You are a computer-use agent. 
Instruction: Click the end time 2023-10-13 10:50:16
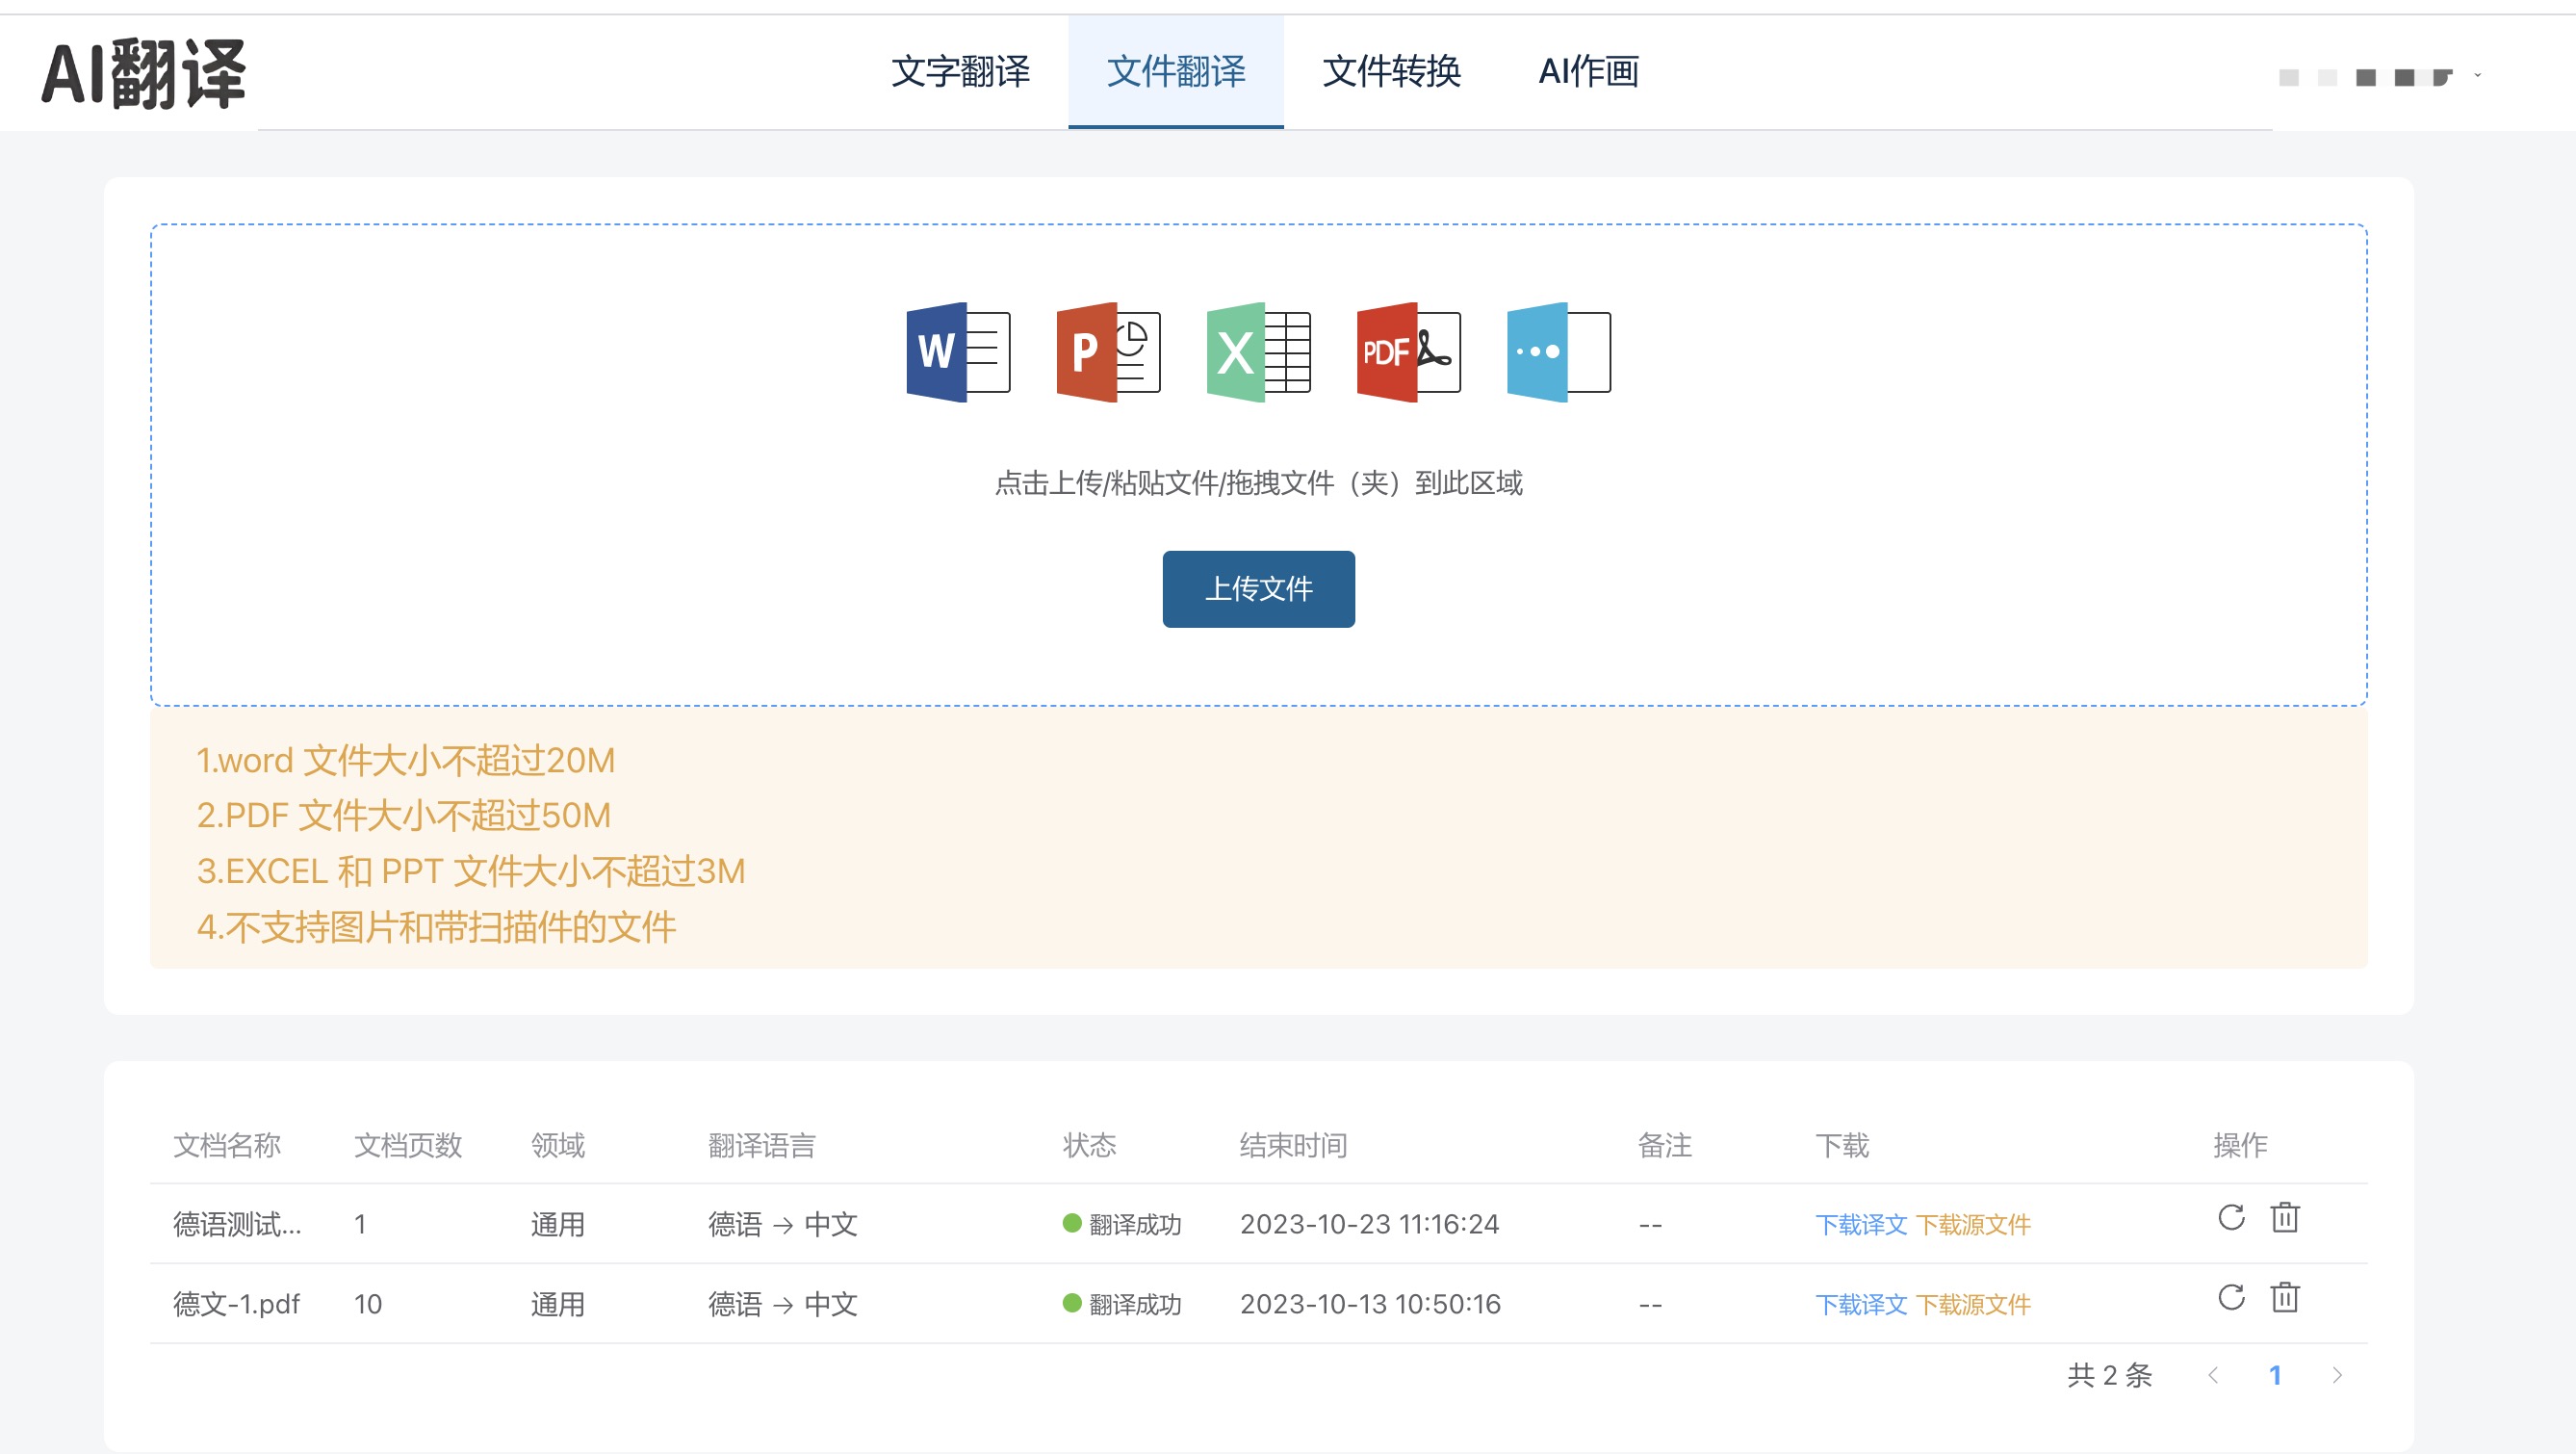tap(1370, 1304)
